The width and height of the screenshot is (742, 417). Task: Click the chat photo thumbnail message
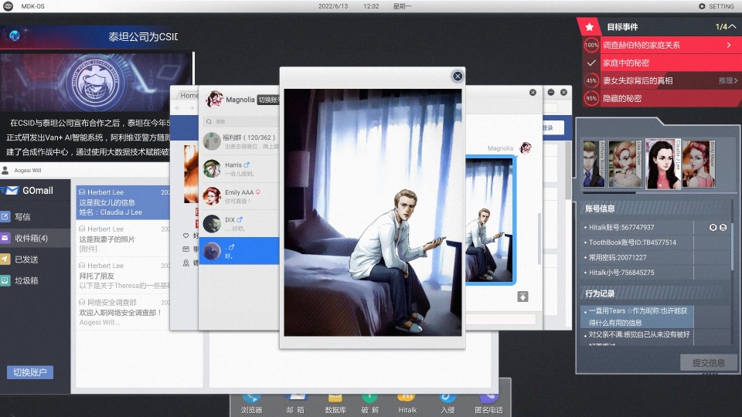(489, 220)
